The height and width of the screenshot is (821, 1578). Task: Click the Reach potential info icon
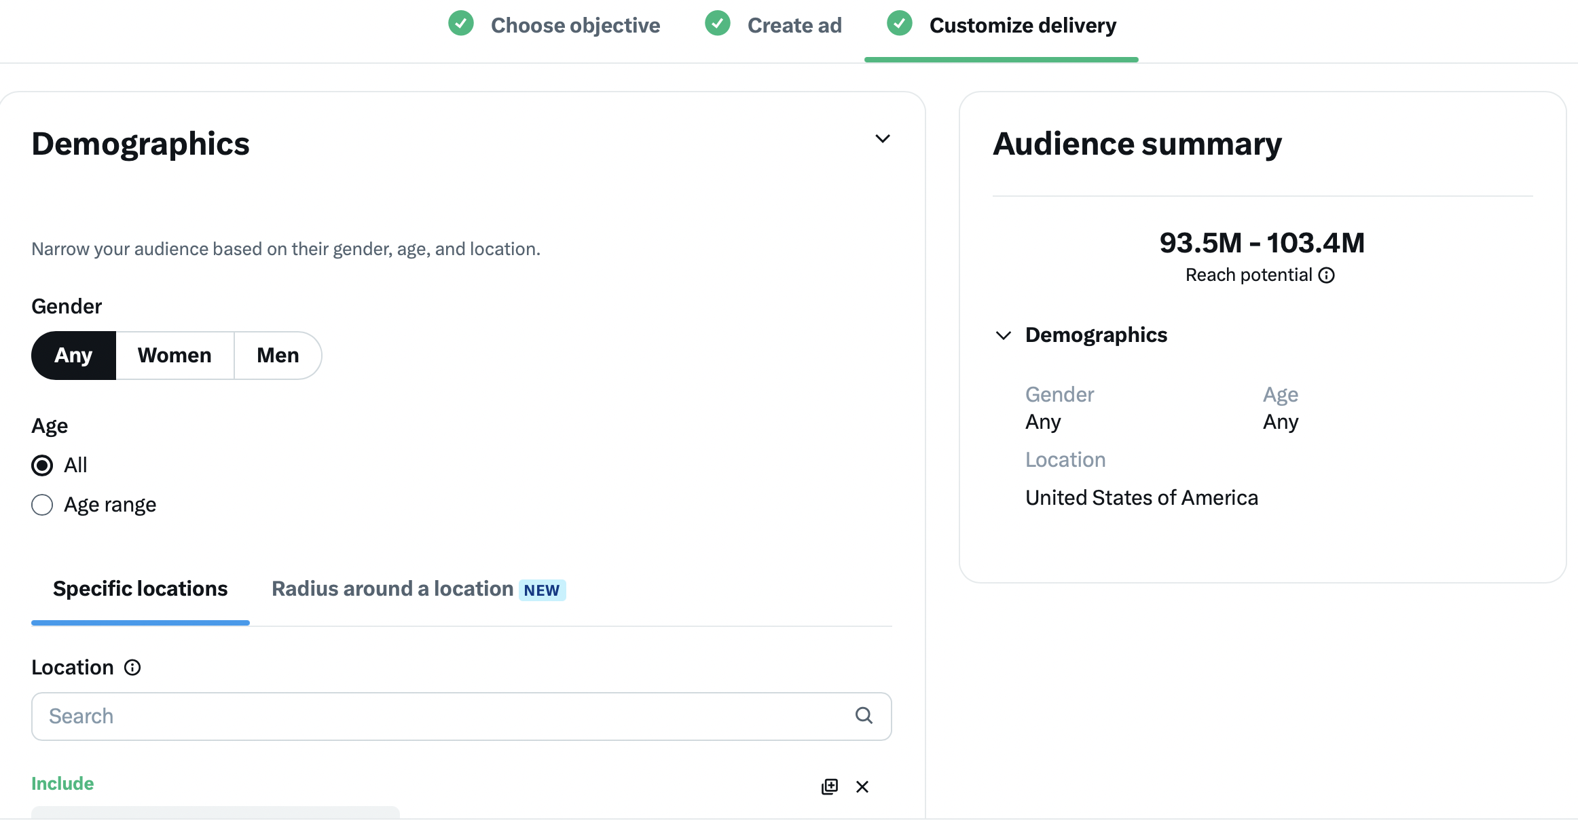[x=1326, y=275]
